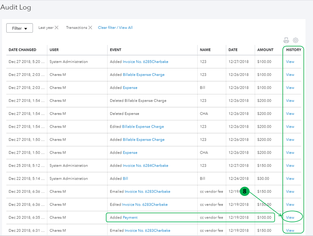Open Edited Billable Expense Charge link

(143, 127)
